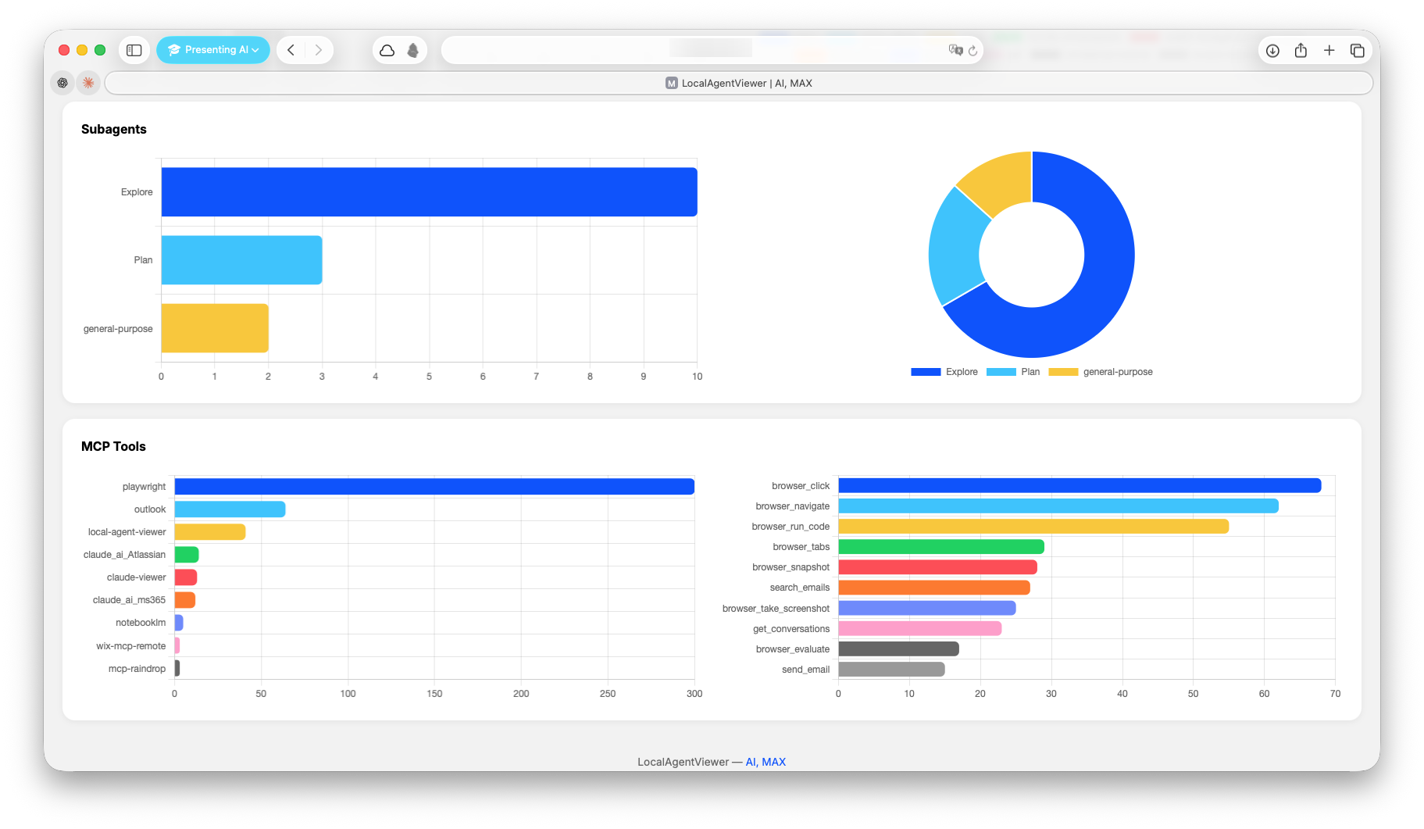The image size is (1424, 829).
Task: Select the LocalAgentViewer AI, MAX tab
Action: coord(739,83)
